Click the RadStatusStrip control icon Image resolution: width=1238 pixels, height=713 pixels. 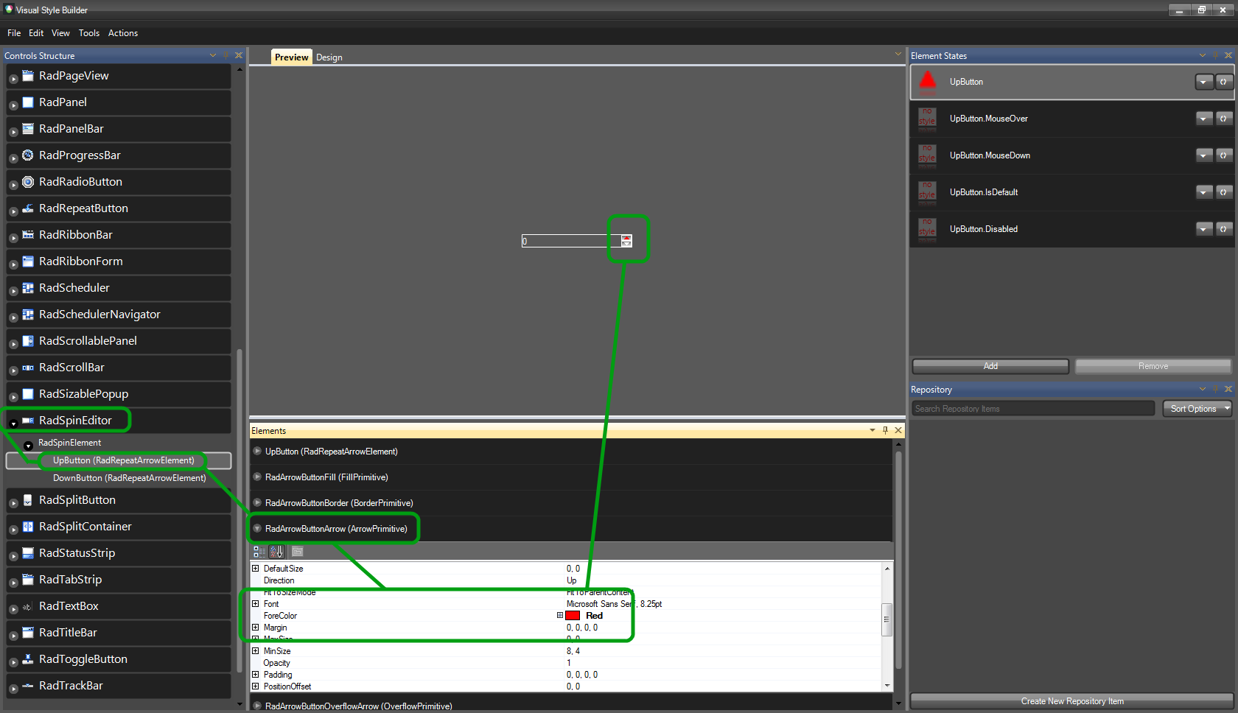28,552
